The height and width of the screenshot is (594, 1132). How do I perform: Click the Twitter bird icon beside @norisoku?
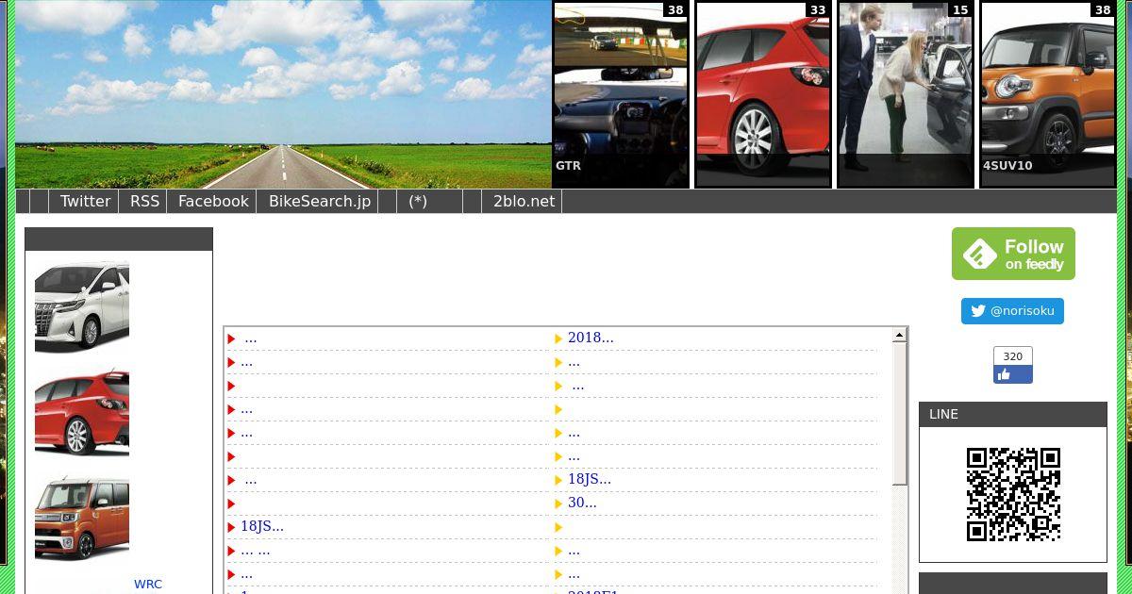click(978, 311)
